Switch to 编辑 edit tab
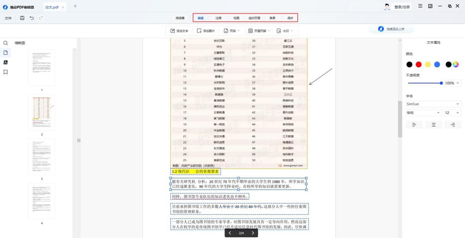 tap(200, 18)
